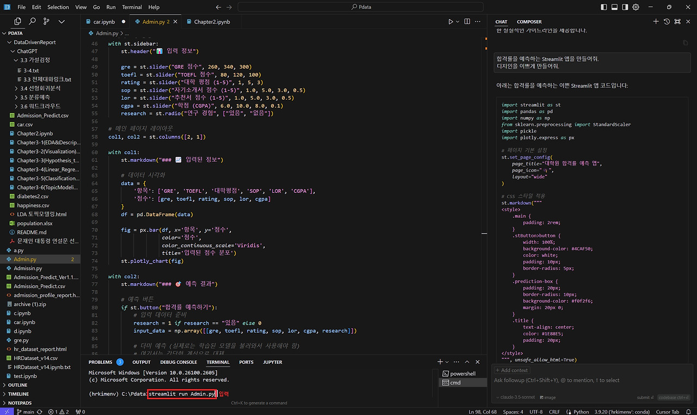
Task: Click the Pdata command center search box
Action: point(360,7)
